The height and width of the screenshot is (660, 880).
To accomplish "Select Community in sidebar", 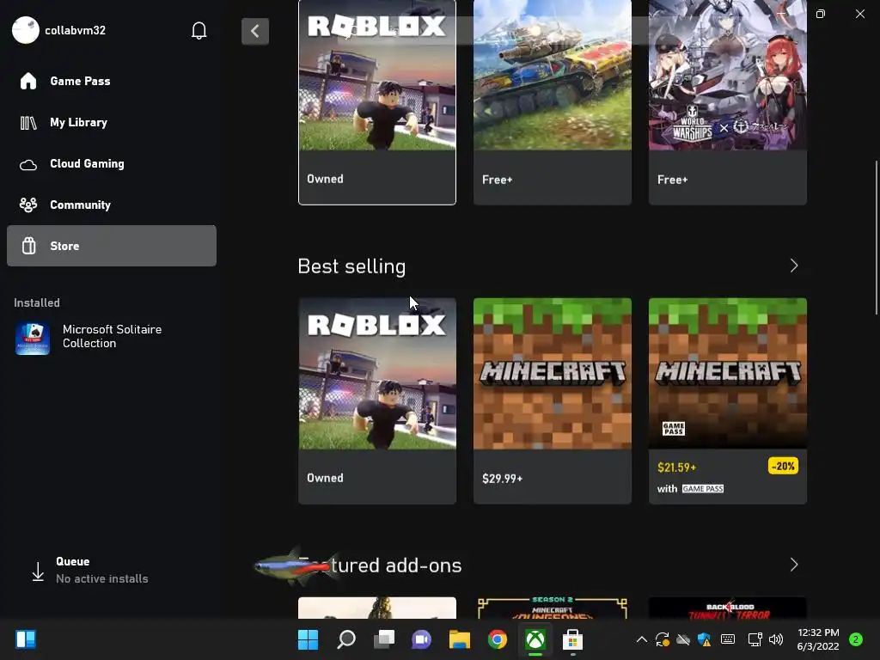I will pyautogui.click(x=111, y=205).
